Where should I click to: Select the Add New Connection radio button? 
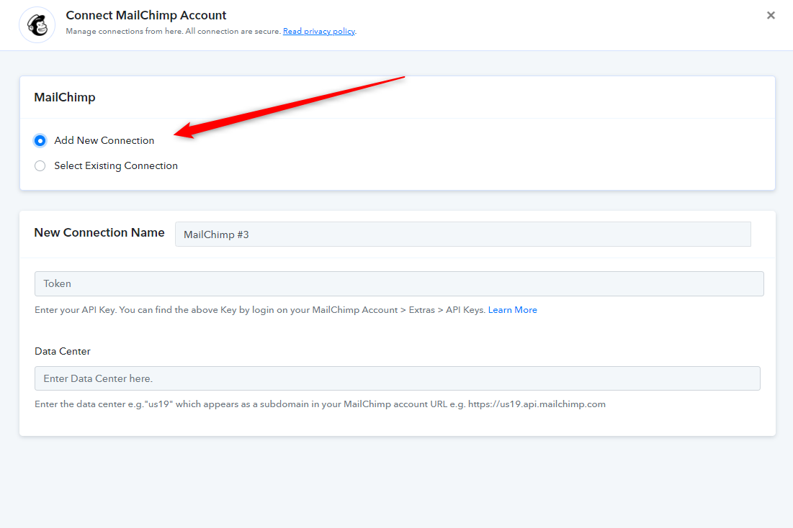click(x=40, y=140)
